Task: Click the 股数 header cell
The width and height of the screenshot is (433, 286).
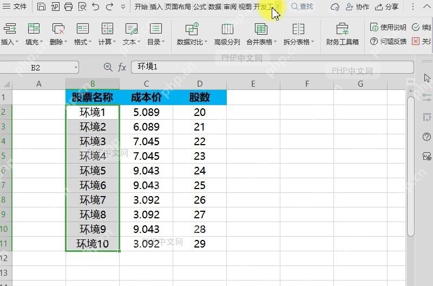Action: pyautogui.click(x=200, y=97)
